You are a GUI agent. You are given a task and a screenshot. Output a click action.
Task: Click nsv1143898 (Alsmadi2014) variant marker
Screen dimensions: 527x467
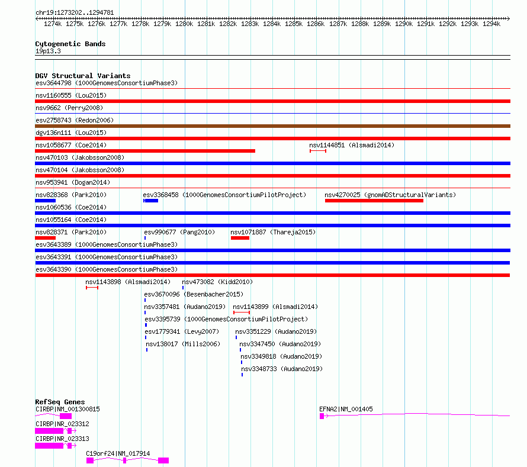[92, 288]
